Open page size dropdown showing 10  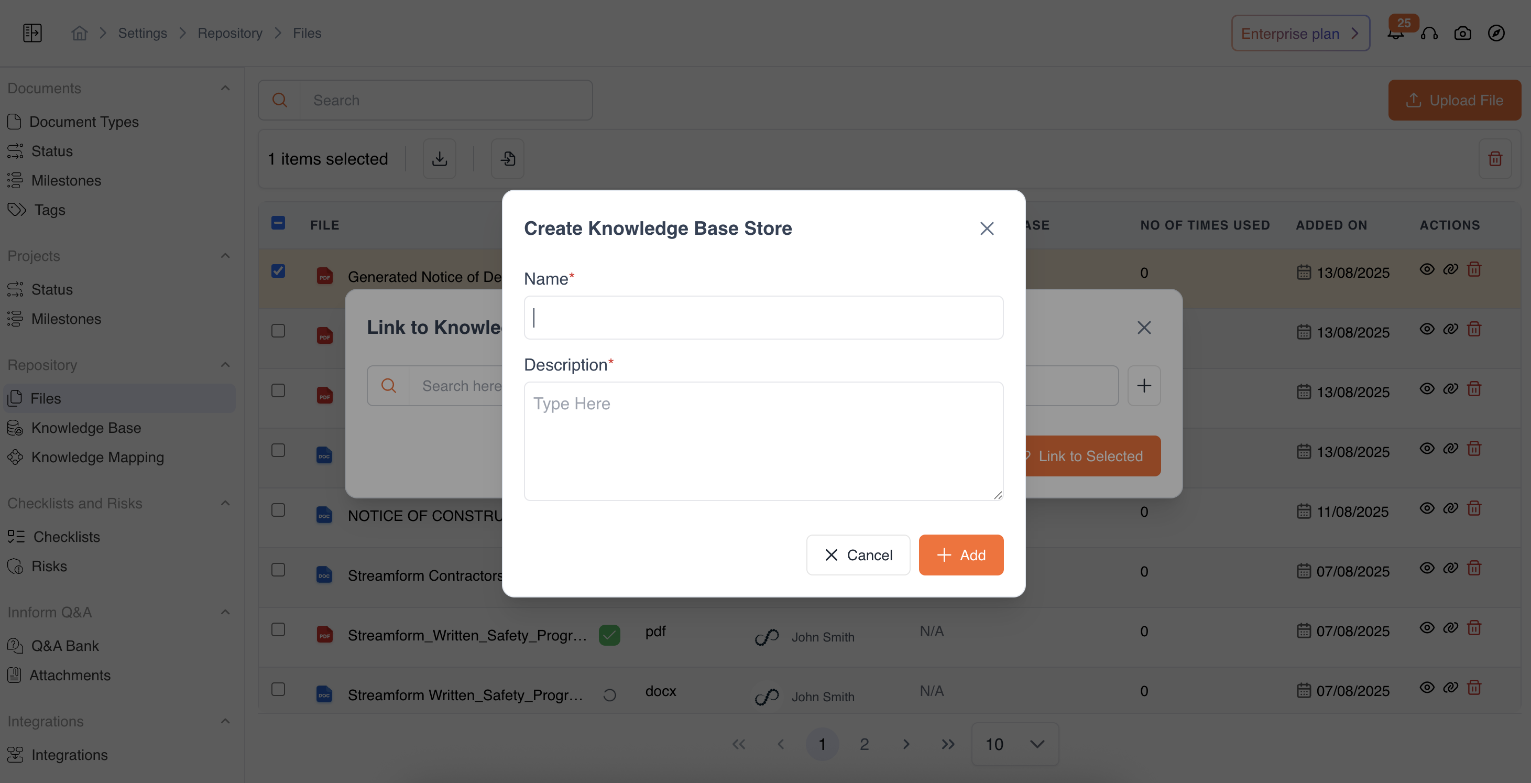1014,744
